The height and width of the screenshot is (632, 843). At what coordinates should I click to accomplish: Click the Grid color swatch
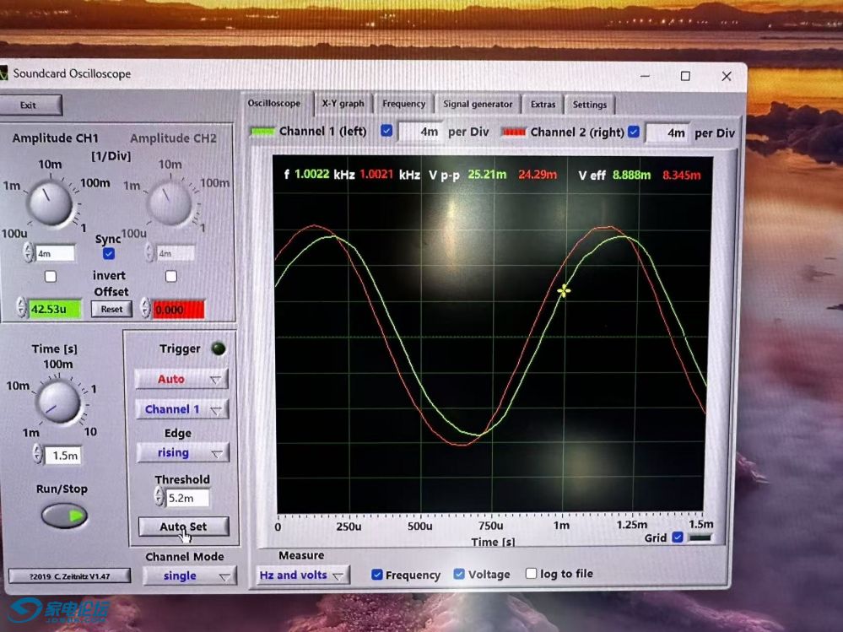700,537
